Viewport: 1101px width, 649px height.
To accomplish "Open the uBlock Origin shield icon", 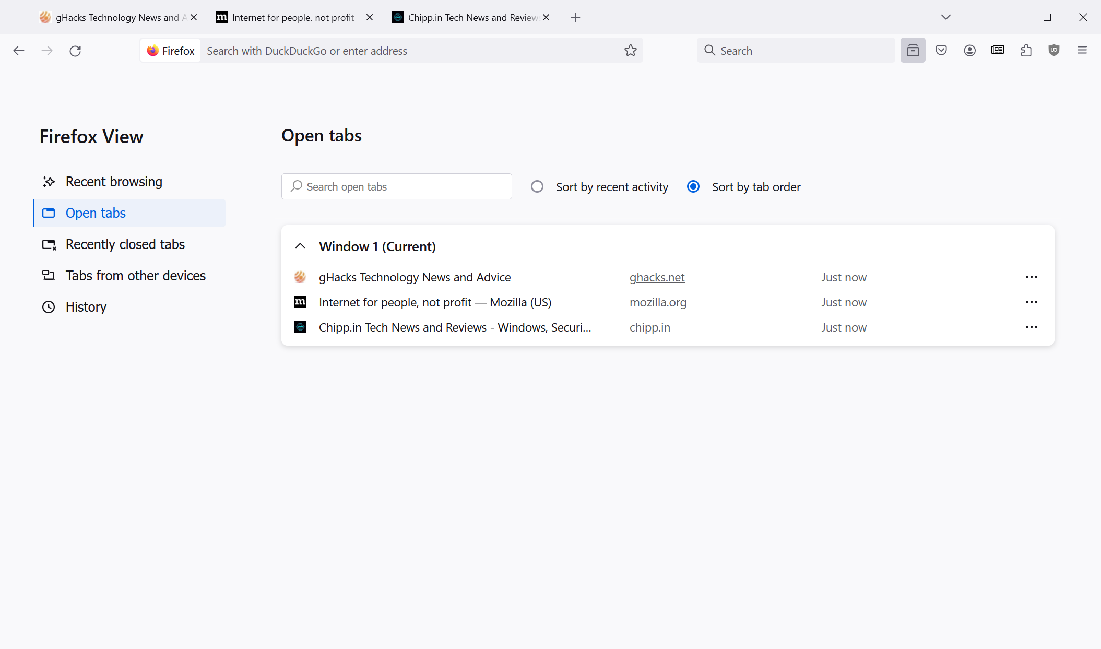I will tap(1054, 51).
